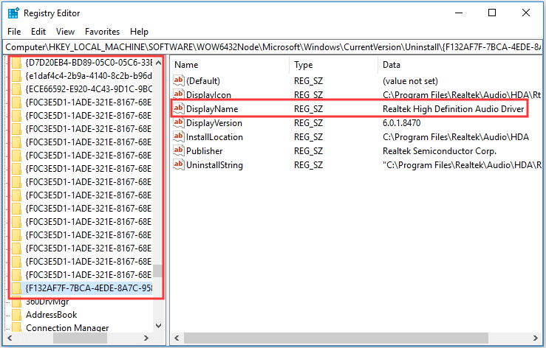Select the {F132AF7F-7BCA-4EDE key
546x348 pixels.
pos(89,288)
